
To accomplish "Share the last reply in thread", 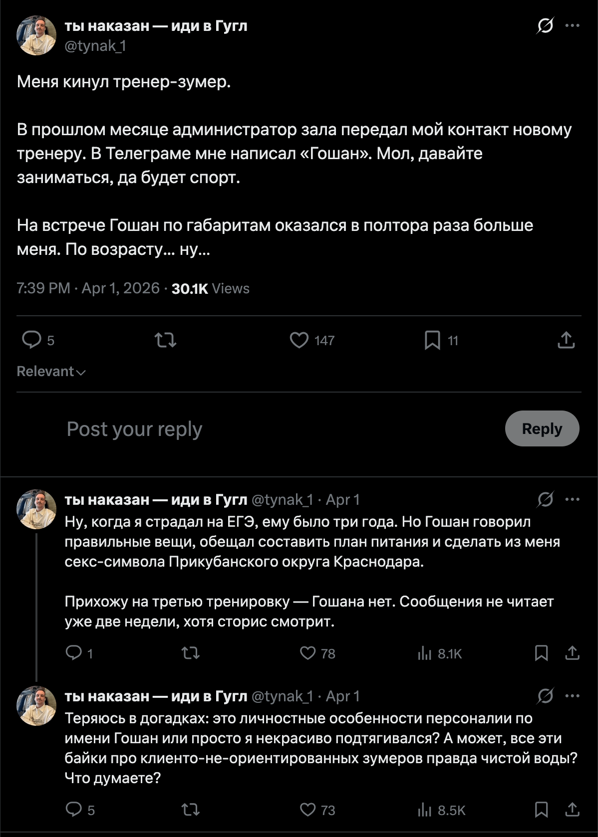I will tap(572, 810).
